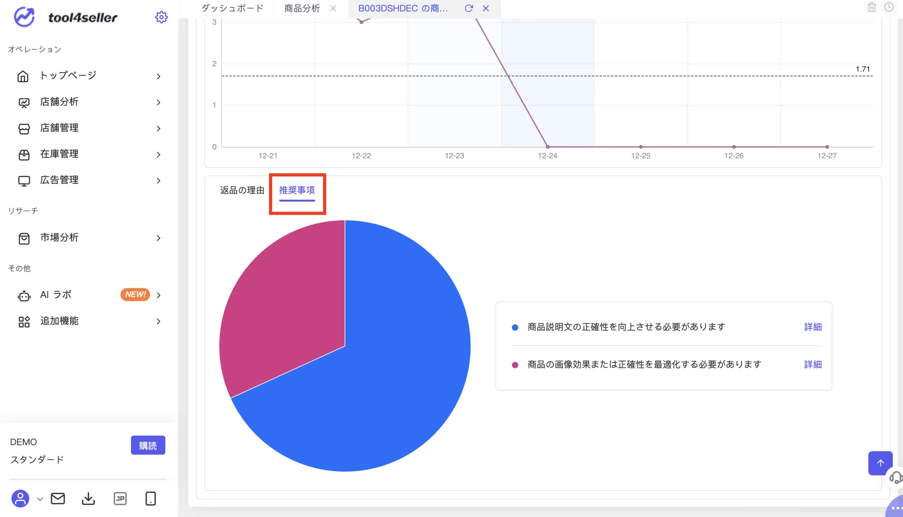The width and height of the screenshot is (903, 517).
Task: Close the 商品分析 tab
Action: tap(333, 8)
